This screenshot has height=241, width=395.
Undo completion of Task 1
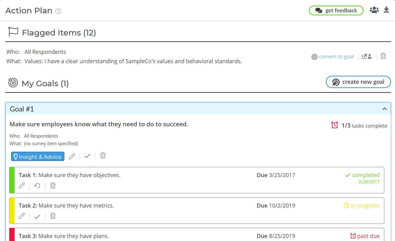(x=37, y=186)
